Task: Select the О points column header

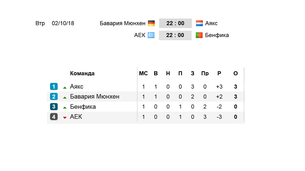Action: click(236, 73)
